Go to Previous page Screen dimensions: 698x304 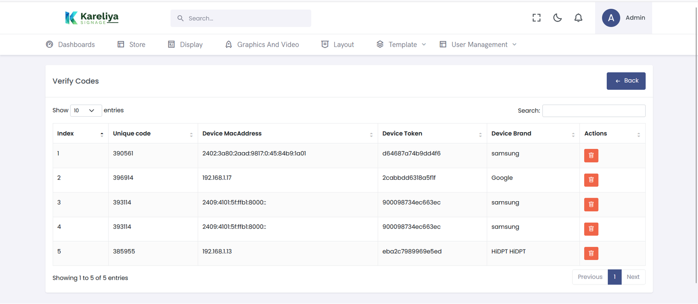(x=590, y=277)
